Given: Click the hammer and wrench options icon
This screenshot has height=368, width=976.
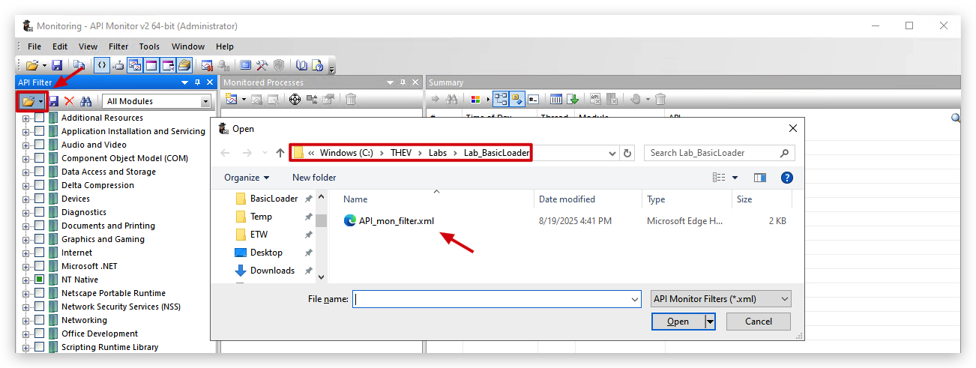Looking at the screenshot, I should pos(262,65).
